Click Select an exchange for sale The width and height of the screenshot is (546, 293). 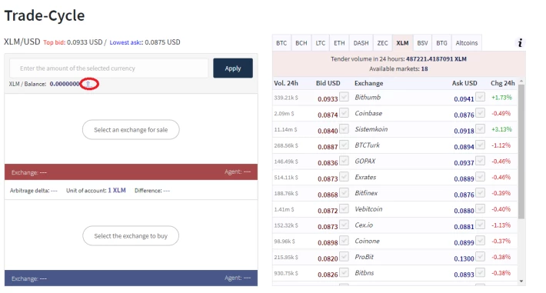[131, 130]
